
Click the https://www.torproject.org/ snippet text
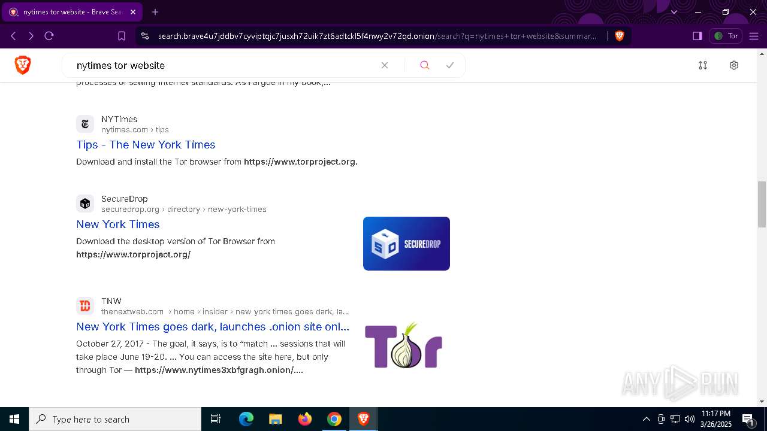(x=133, y=254)
